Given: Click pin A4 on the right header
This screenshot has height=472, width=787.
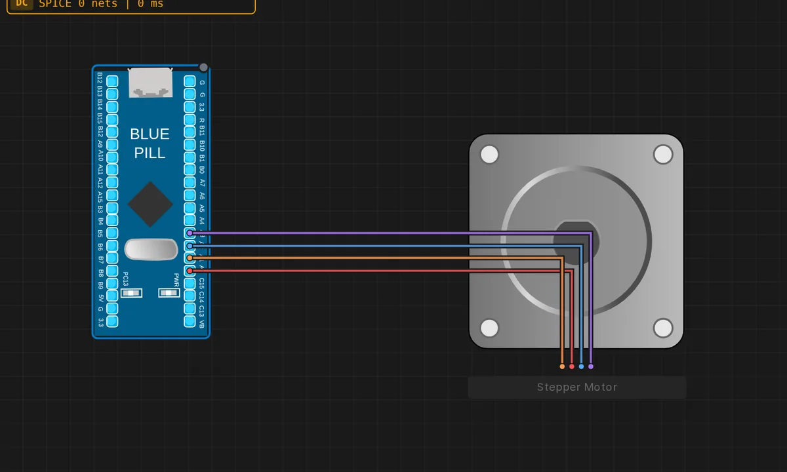Looking at the screenshot, I should (x=190, y=220).
